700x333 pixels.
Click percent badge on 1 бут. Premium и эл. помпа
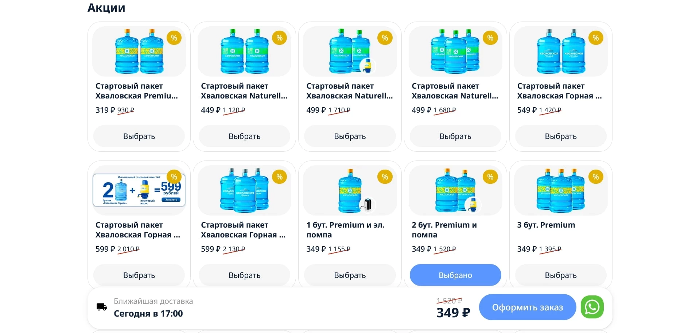[x=385, y=177]
